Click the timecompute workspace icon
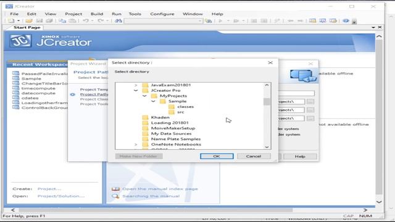This screenshot has width=395, height=222. click(15, 88)
